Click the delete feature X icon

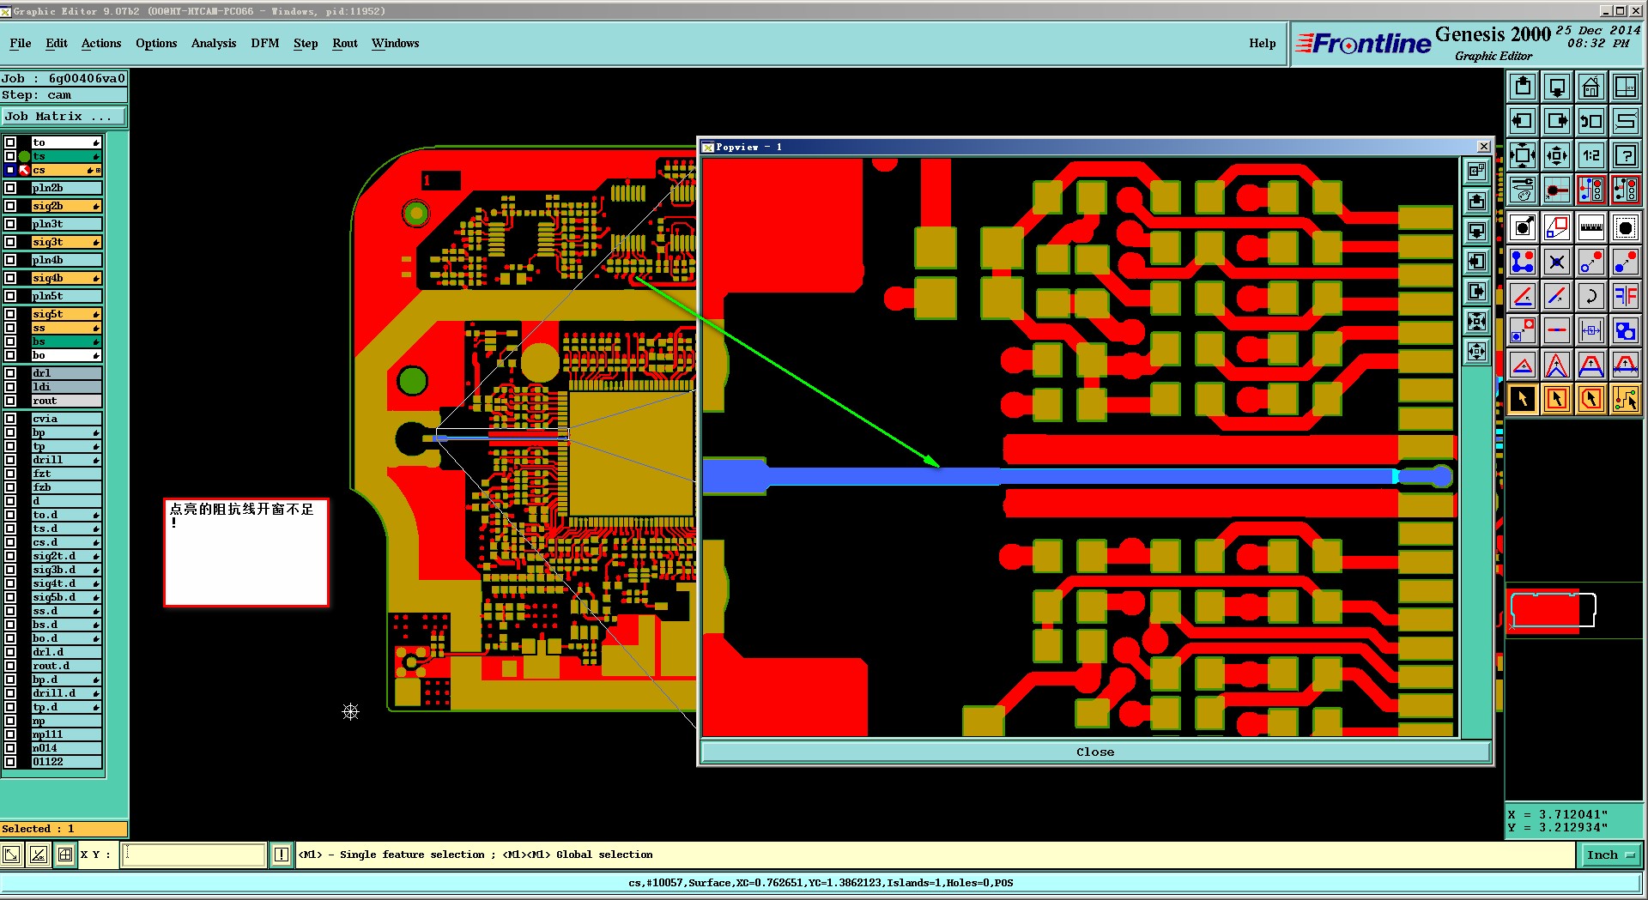click(x=1556, y=262)
